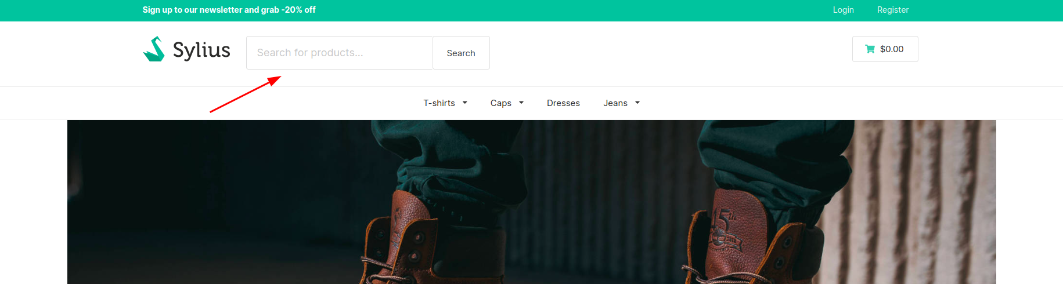The image size is (1063, 284).
Task: Open the Dresses category
Action: (563, 103)
